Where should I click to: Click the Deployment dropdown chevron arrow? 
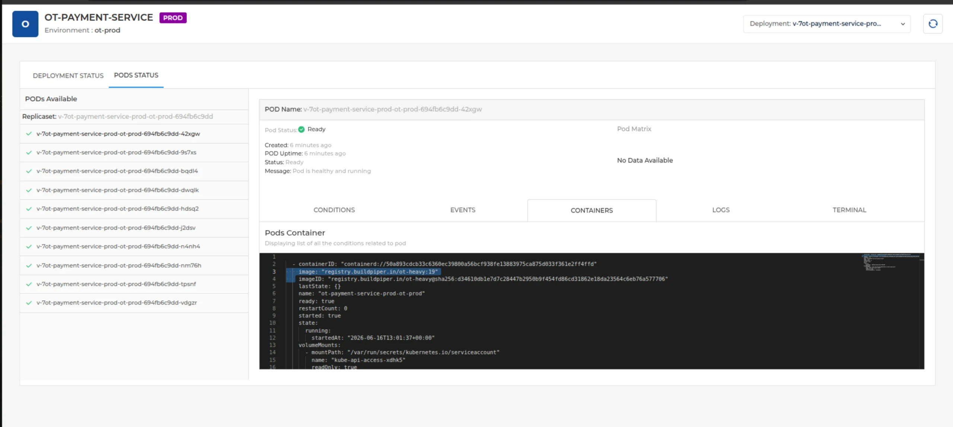point(903,24)
